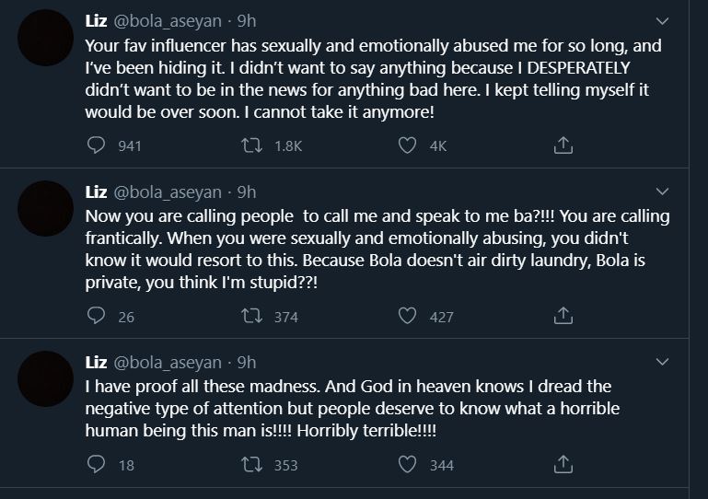Open the first tweet's profile avatar

45,38
